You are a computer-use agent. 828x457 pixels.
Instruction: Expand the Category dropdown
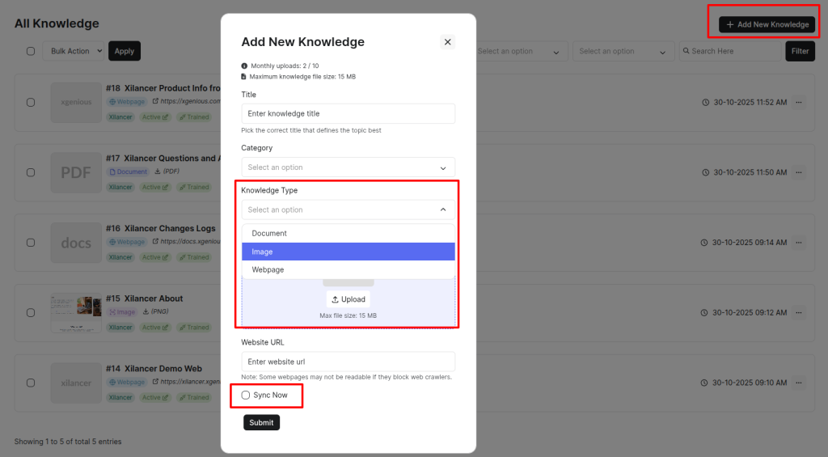point(348,167)
